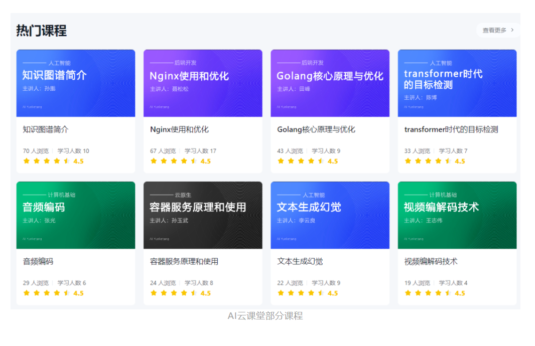535x346 pixels.
Task: Open the Golang核心原理与优化 course banner
Action: pos(330,83)
